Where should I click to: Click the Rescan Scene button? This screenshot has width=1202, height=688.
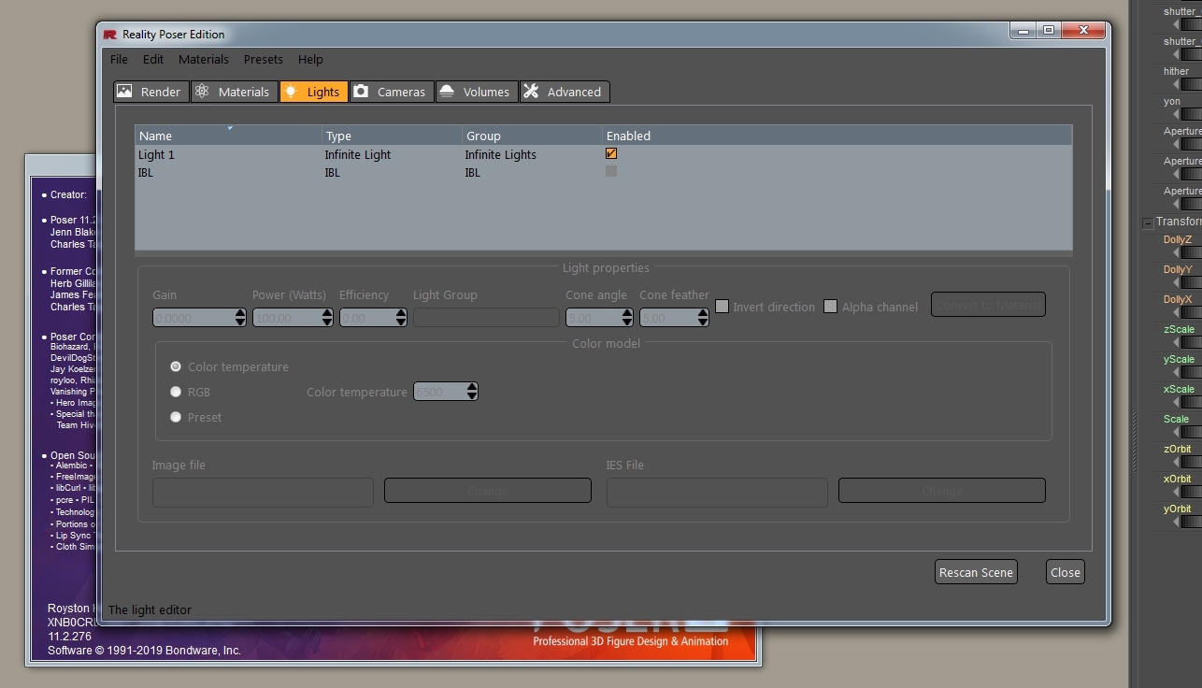click(976, 572)
